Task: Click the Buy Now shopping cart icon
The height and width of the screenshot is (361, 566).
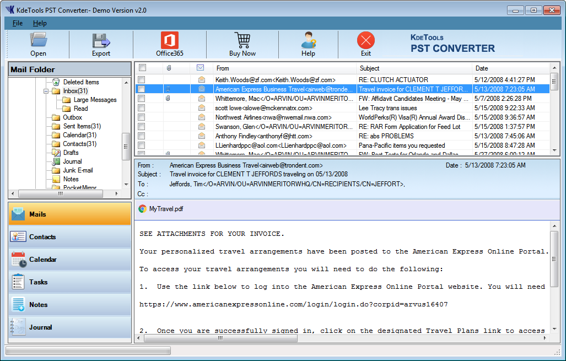Action: (242, 40)
